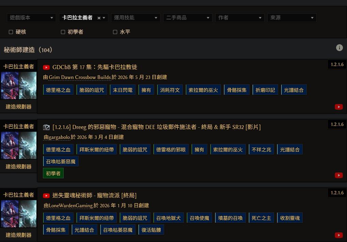Play video button at right of gargabolo entry
The height and width of the screenshot is (242, 347).
coord(338,175)
